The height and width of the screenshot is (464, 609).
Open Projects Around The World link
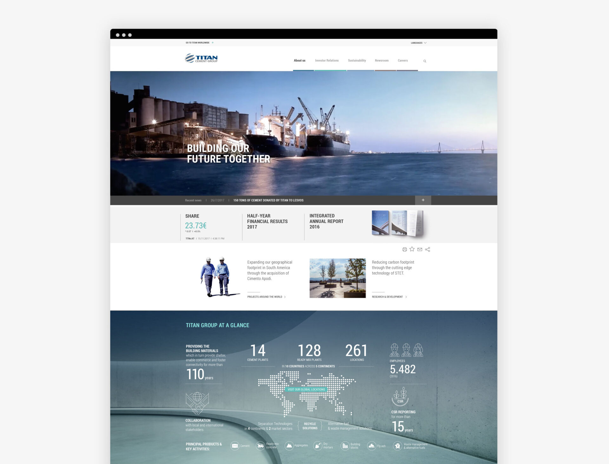pyautogui.click(x=266, y=297)
